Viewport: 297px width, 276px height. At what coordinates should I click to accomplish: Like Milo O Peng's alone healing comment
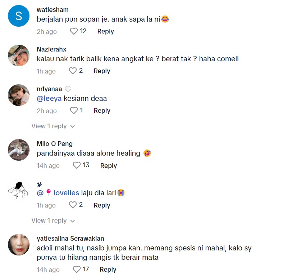(77, 165)
